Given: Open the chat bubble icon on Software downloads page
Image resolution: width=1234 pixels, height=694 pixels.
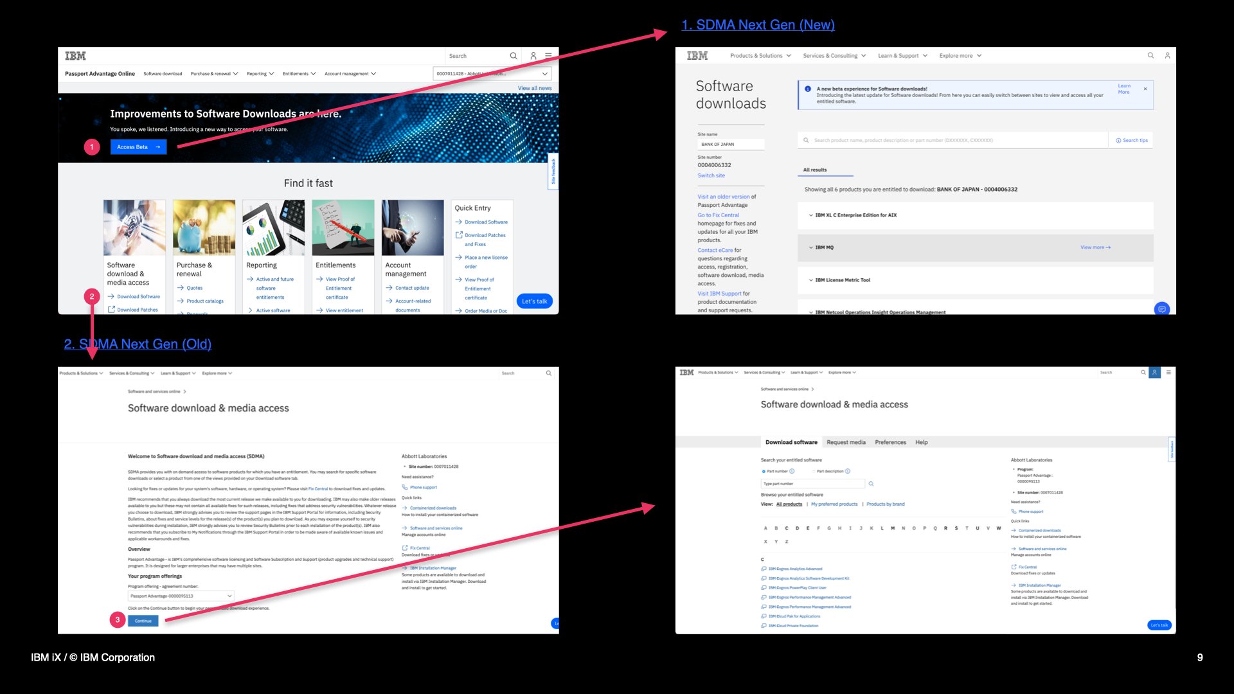Looking at the screenshot, I should click(1162, 309).
